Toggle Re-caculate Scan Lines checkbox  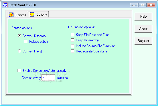72,51
